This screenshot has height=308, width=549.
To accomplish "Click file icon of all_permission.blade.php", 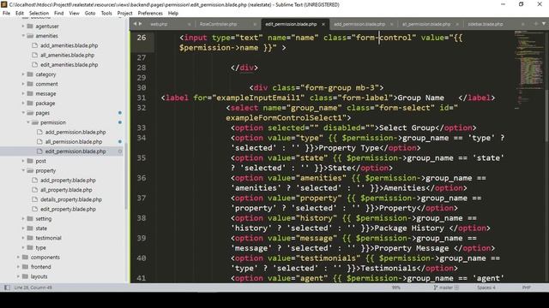I will click(39, 141).
